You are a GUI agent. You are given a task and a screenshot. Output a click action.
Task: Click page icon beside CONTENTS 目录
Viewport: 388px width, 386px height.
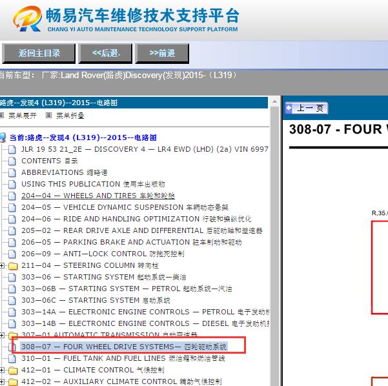pyautogui.click(x=12, y=161)
